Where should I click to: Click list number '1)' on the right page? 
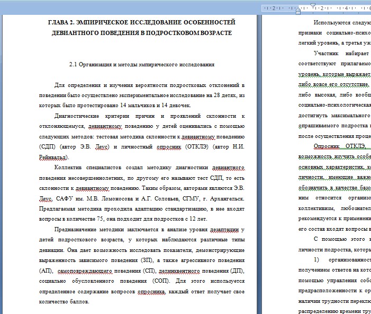316,260
